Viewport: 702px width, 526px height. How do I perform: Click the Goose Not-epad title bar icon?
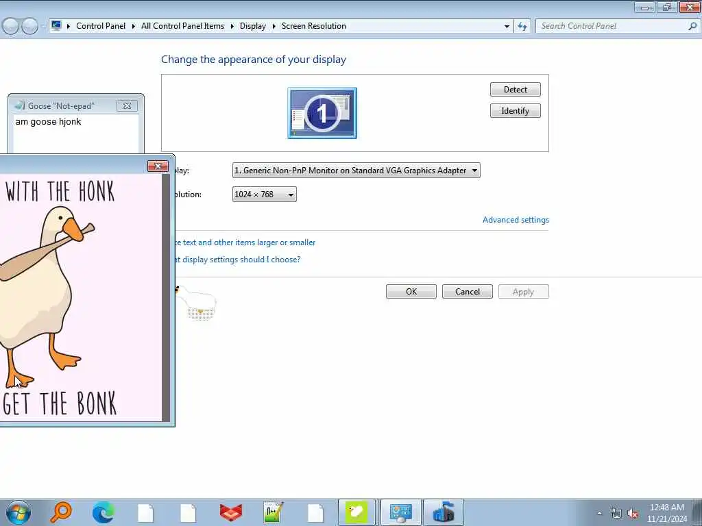(x=19, y=105)
